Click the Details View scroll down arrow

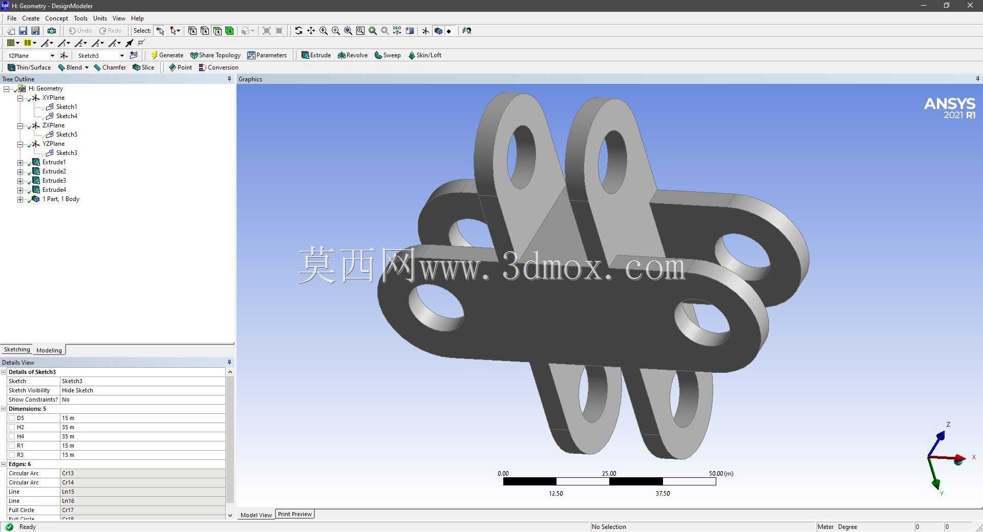[230, 515]
